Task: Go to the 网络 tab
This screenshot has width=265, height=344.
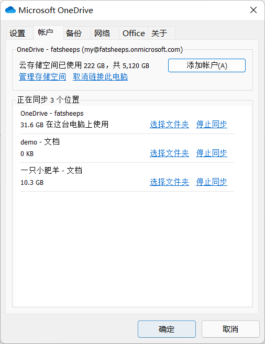Action: pos(105,34)
